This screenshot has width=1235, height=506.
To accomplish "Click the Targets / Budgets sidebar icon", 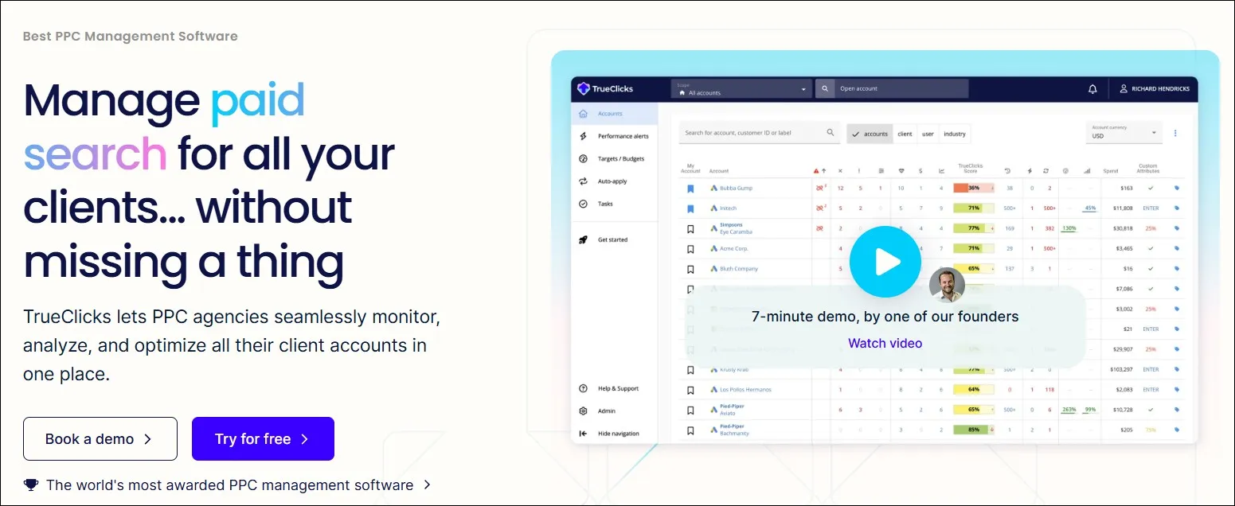I will [x=583, y=159].
